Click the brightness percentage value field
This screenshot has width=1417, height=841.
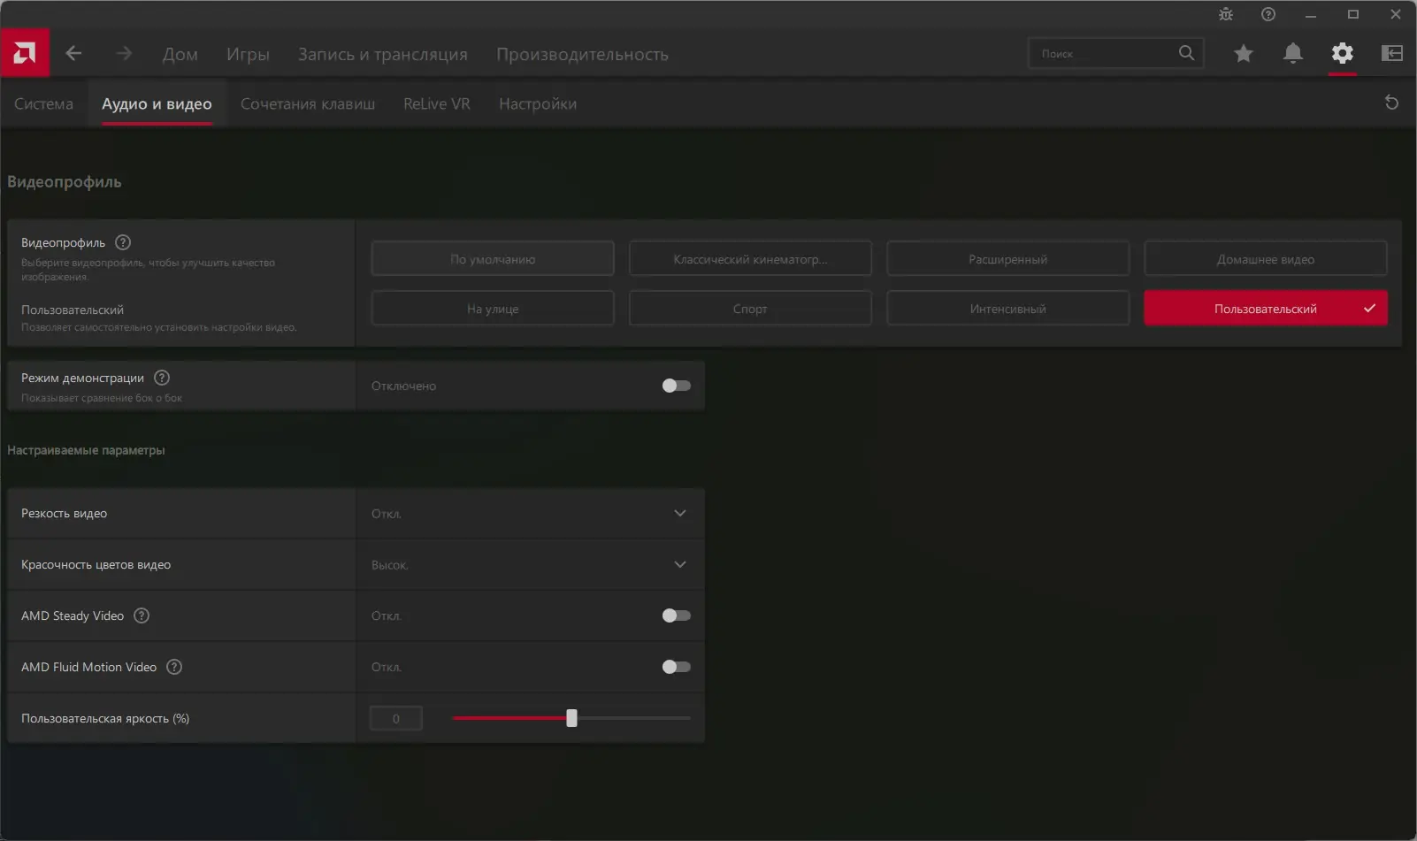pyautogui.click(x=395, y=718)
